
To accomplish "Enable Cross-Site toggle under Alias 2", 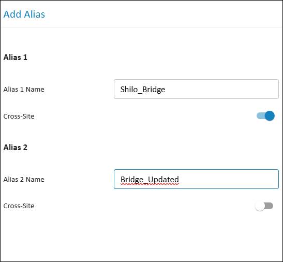I will pos(264,206).
